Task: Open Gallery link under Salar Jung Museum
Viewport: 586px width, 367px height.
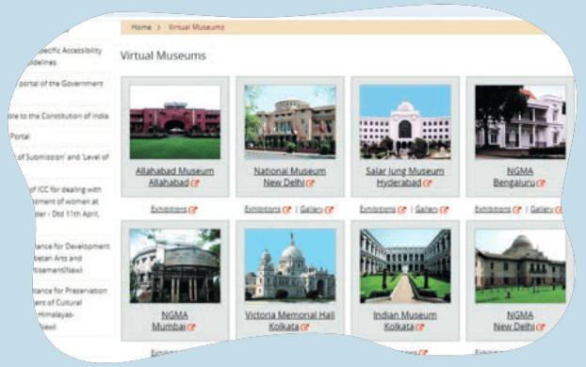Action: tap(427, 210)
